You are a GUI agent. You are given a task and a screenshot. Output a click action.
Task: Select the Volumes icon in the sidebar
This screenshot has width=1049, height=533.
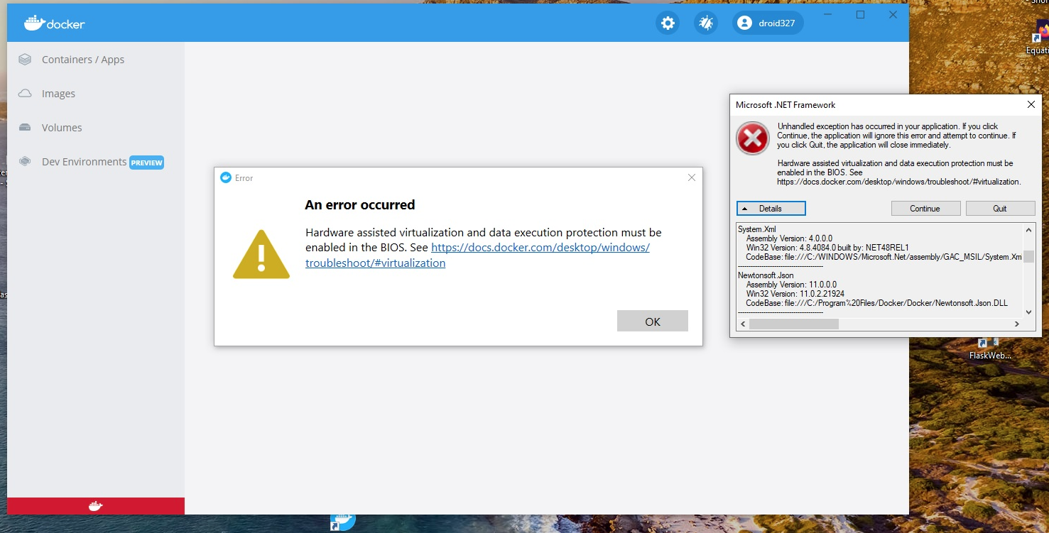click(24, 127)
